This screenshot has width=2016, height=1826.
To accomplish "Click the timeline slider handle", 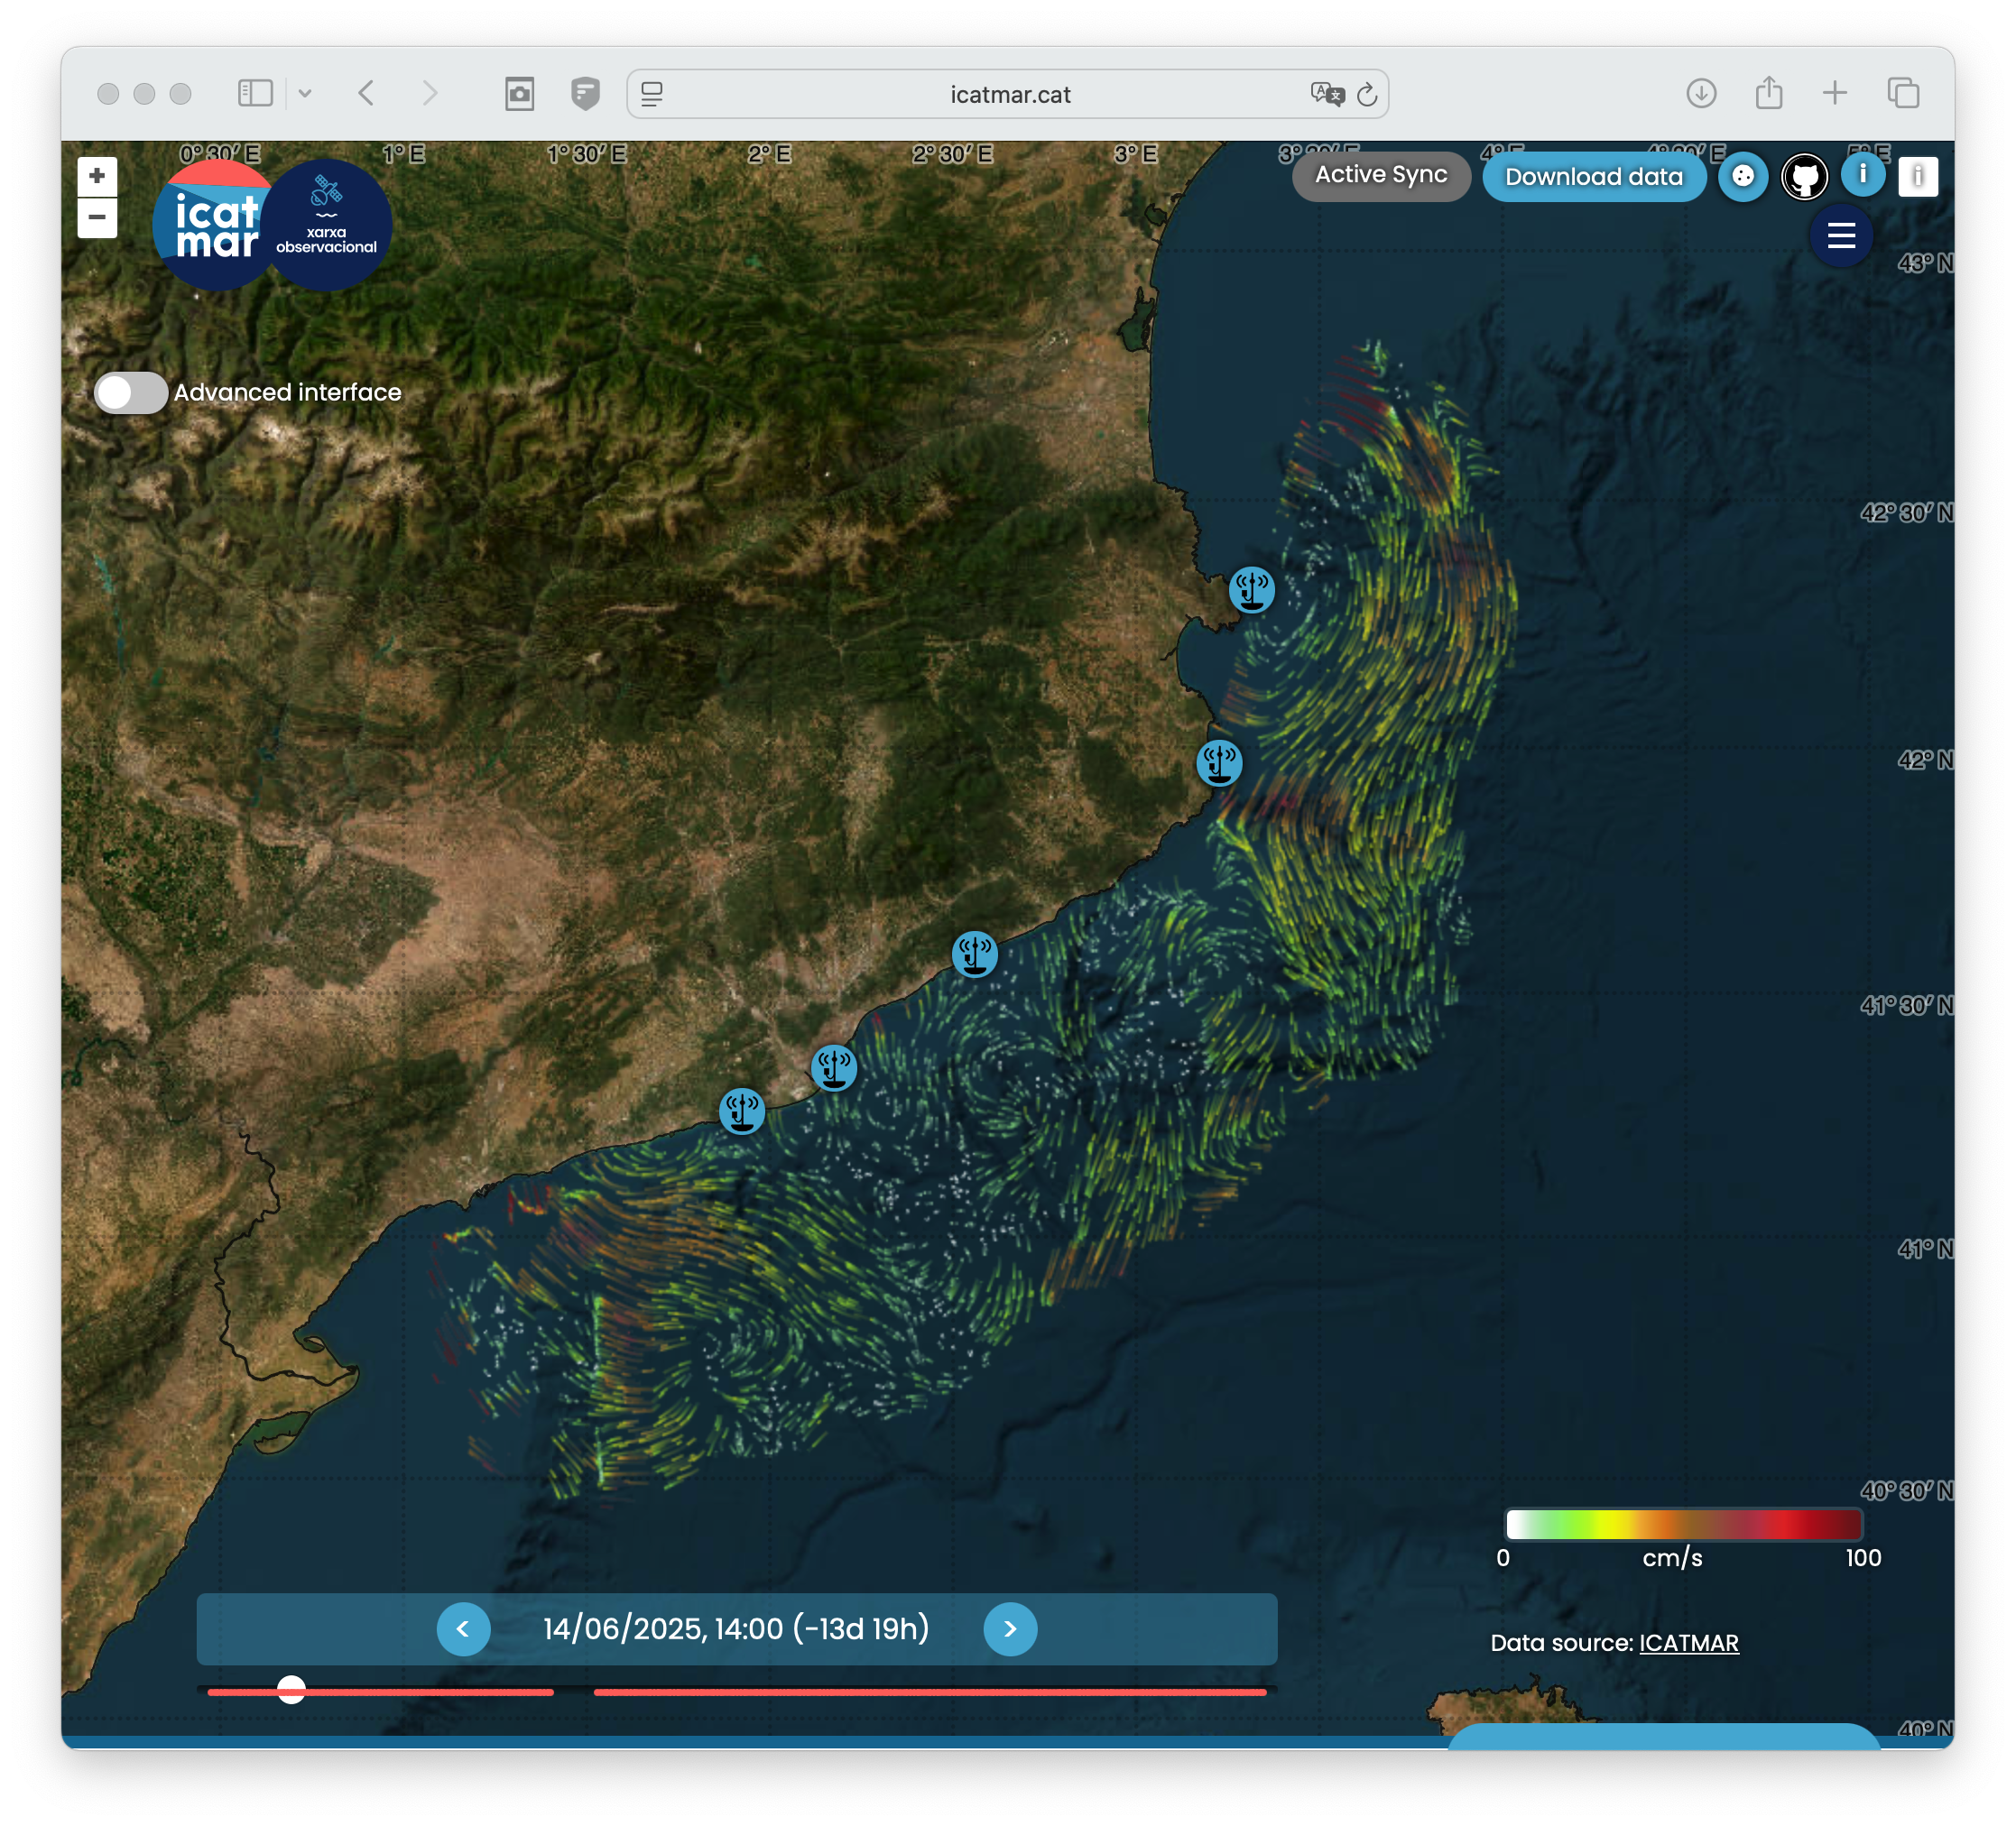I will 291,1690.
